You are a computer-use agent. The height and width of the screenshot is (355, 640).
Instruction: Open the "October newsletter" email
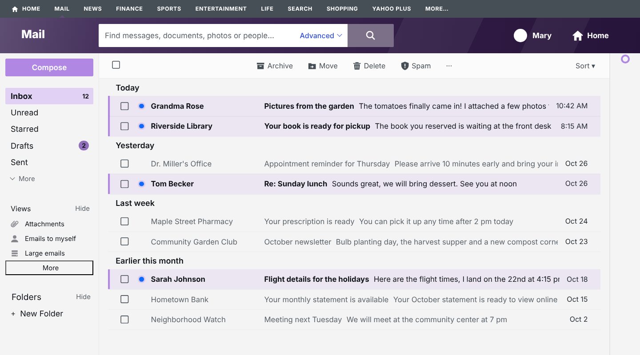point(354,242)
